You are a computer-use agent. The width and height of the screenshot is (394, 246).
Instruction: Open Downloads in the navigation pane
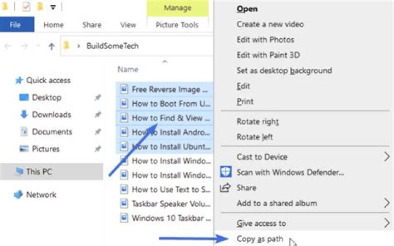point(51,115)
